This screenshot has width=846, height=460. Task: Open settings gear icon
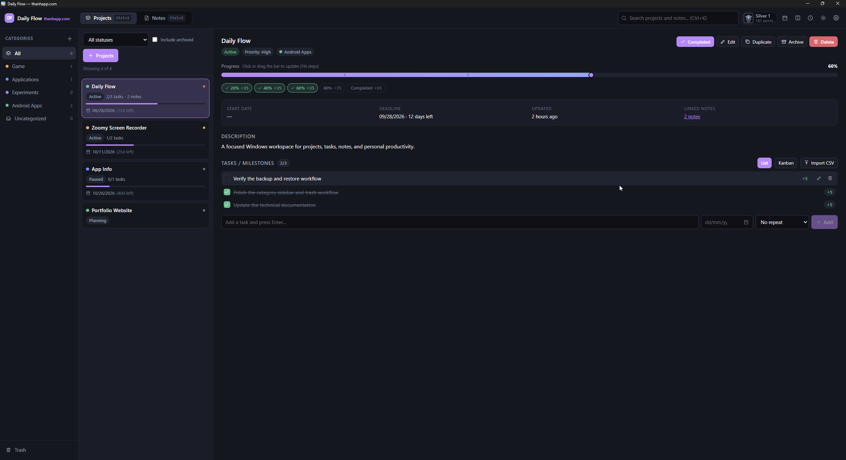coord(836,18)
